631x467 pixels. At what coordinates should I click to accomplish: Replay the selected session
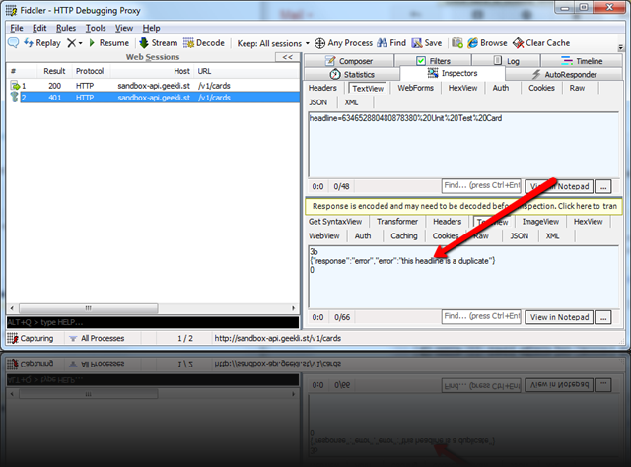tap(42, 43)
